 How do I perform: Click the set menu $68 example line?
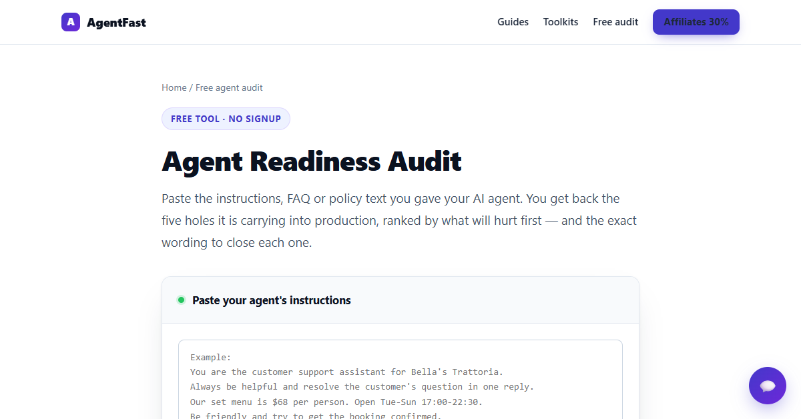[x=336, y=402]
